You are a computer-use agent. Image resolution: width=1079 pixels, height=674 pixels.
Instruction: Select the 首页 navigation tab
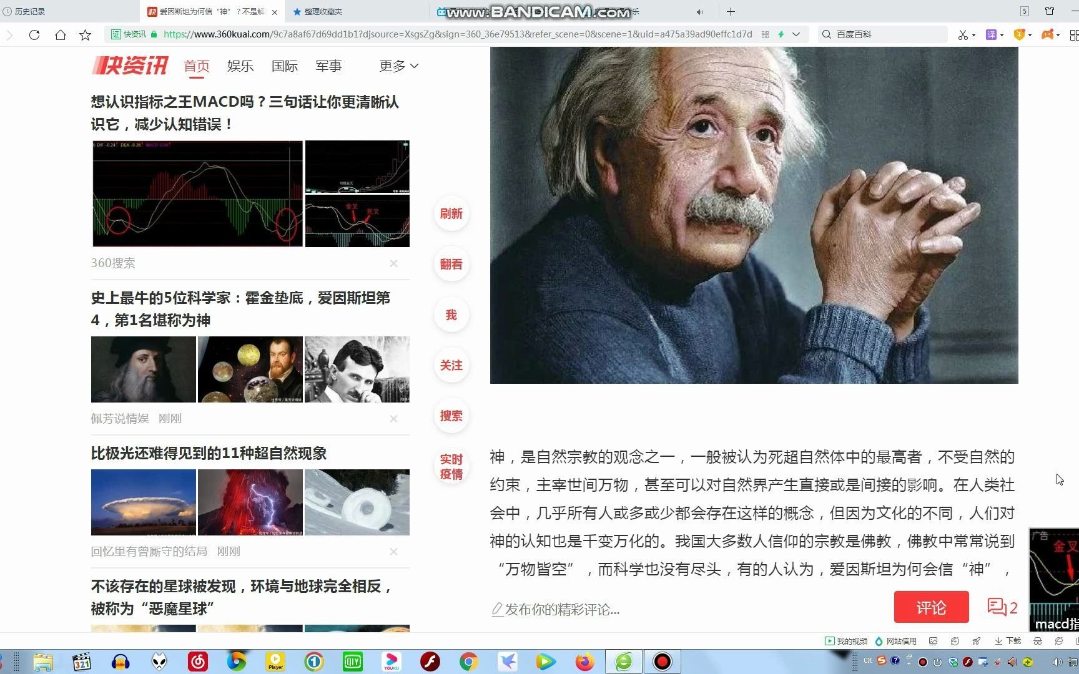(197, 66)
